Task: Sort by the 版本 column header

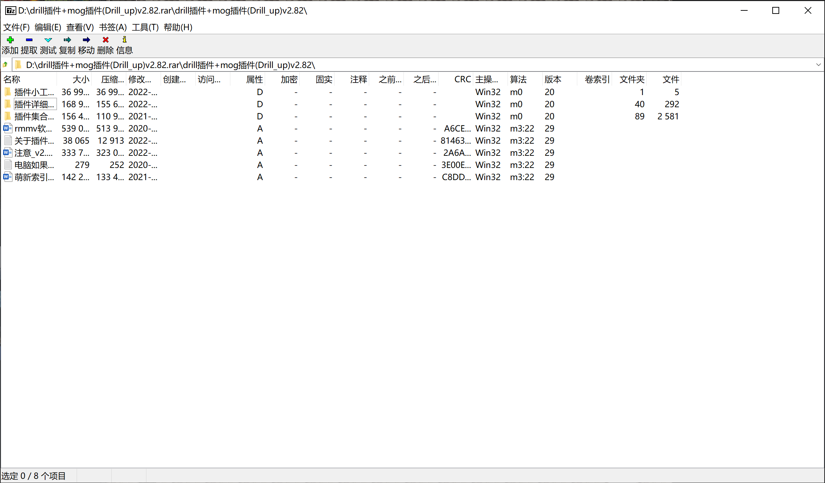Action: [x=560, y=79]
